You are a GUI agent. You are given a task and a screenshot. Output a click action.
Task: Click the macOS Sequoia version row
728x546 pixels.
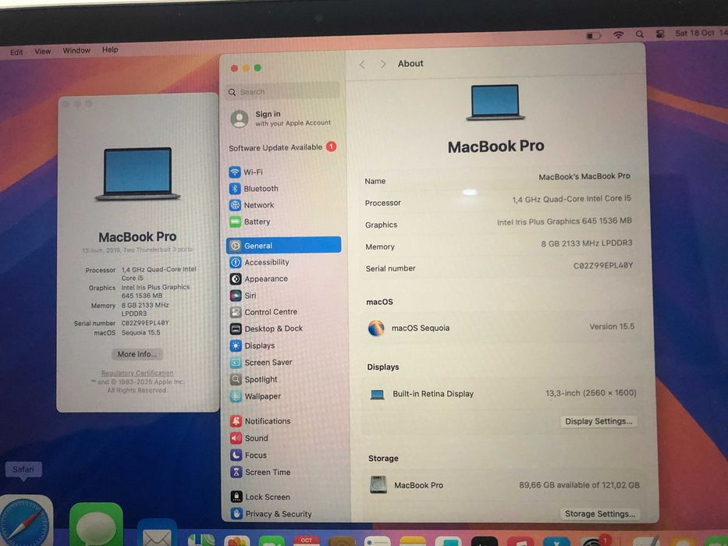click(500, 328)
